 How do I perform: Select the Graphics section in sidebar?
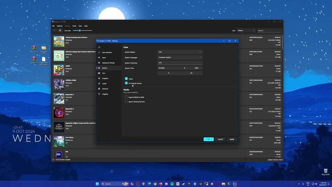108,78
